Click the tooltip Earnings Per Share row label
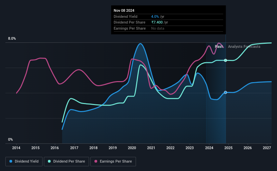The image size is (277, 171). tap(130, 28)
